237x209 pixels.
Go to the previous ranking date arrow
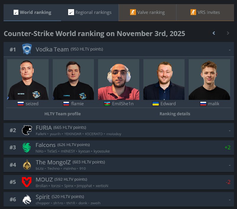click(214, 33)
